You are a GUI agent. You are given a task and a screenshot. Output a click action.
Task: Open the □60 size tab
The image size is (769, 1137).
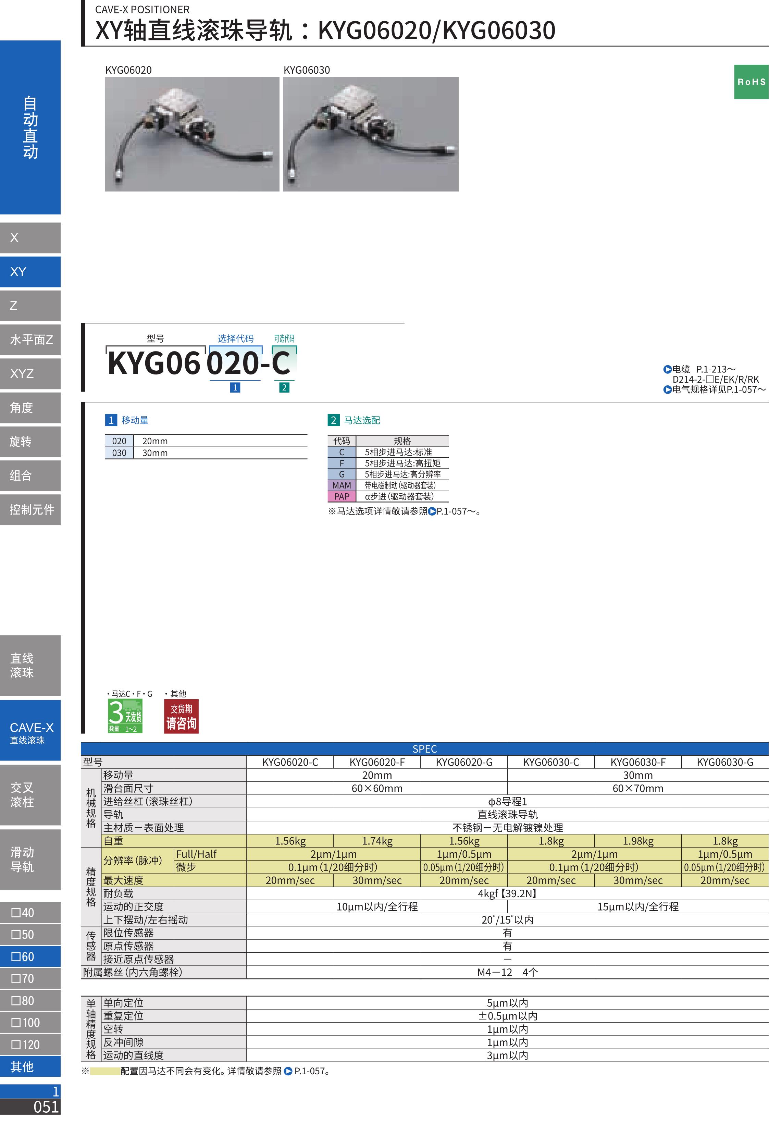click(x=30, y=956)
